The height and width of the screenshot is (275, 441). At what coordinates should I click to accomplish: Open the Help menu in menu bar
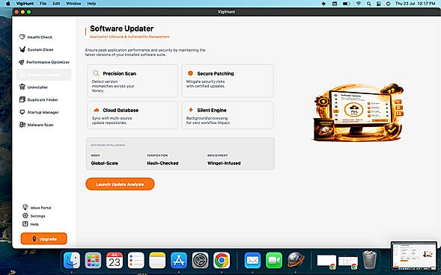coord(91,4)
